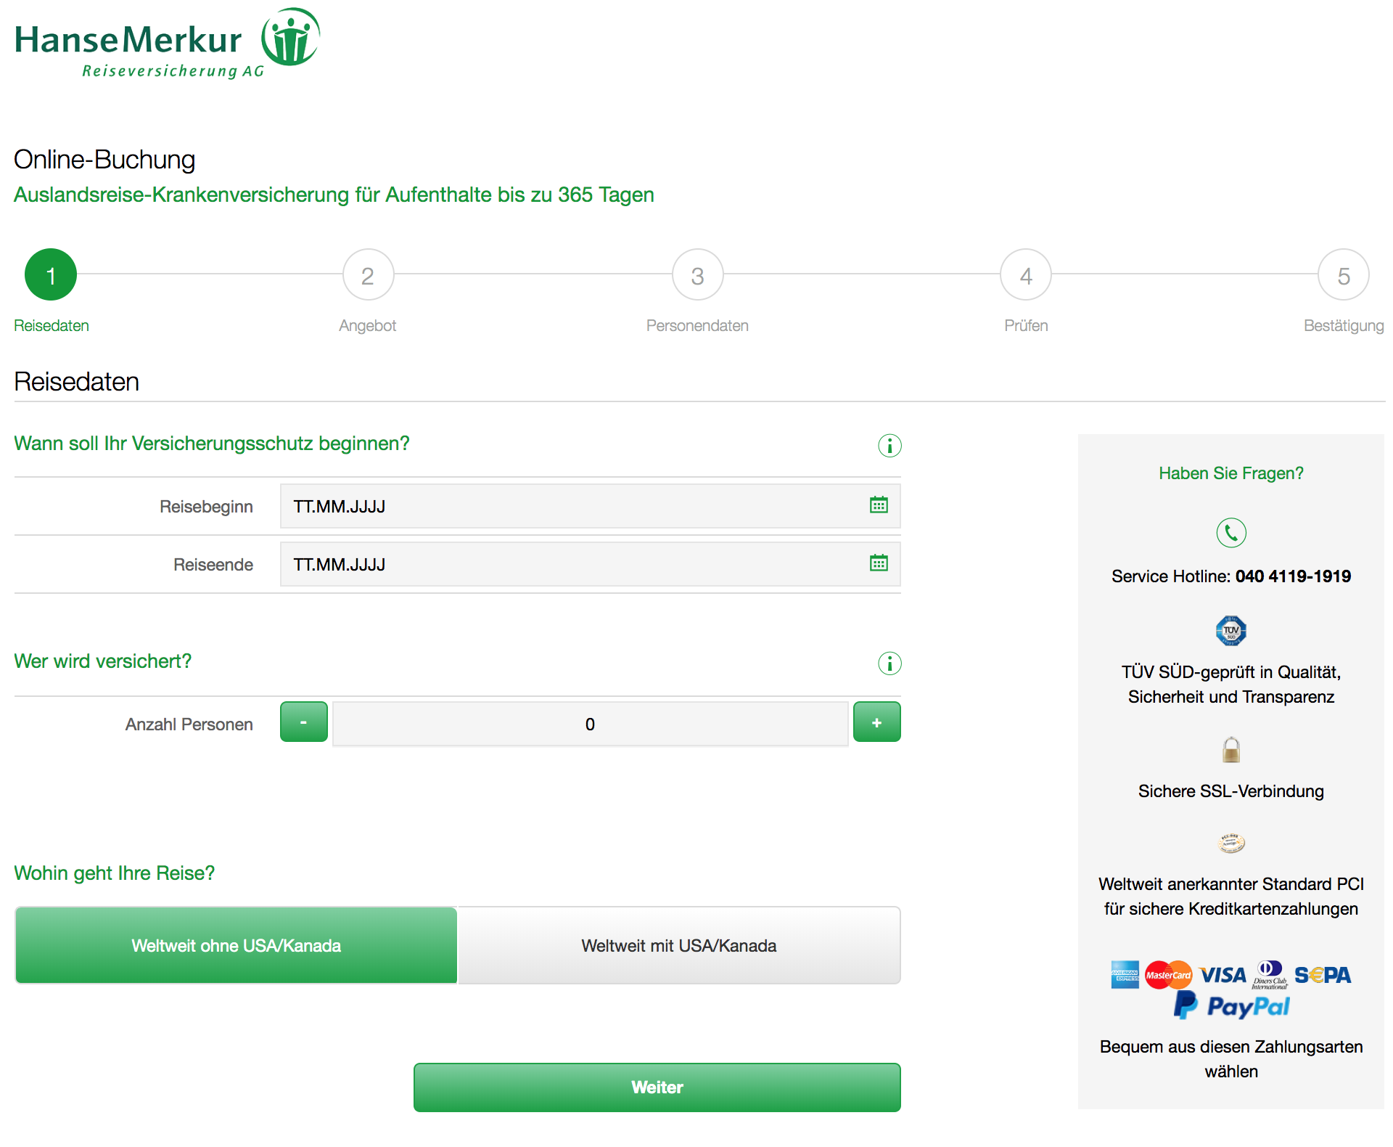Click the PCI standard badge icon
The width and height of the screenshot is (1393, 1147).
click(1230, 843)
